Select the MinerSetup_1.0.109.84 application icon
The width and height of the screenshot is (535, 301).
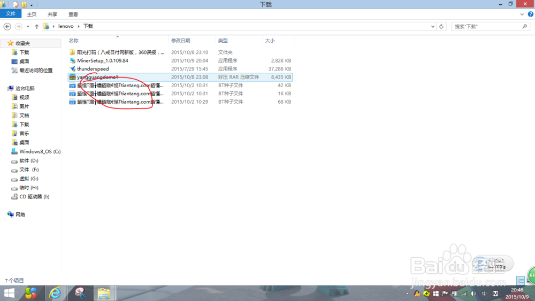[x=72, y=60]
